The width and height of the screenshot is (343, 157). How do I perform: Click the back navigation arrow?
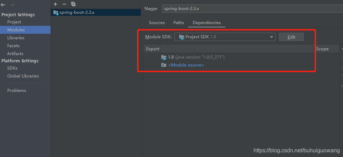click(x=3, y=5)
